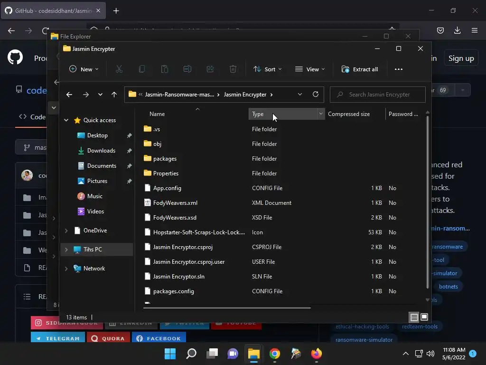Image resolution: width=486 pixels, height=365 pixels.
Task: Select Pictures in navigation pane
Action: click(97, 181)
